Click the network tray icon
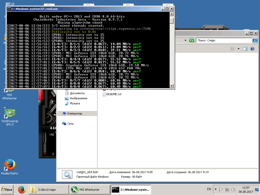 (227, 189)
